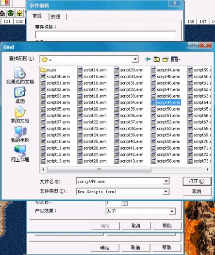Go to 桌面 desktop shortcut
The height and width of the screenshot is (255, 215).
pos(20,95)
